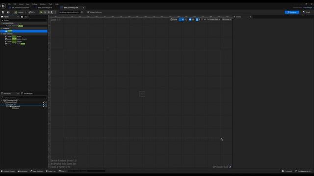Open the Tools menu
This screenshot has height=176, width=314.
click(50, 4)
